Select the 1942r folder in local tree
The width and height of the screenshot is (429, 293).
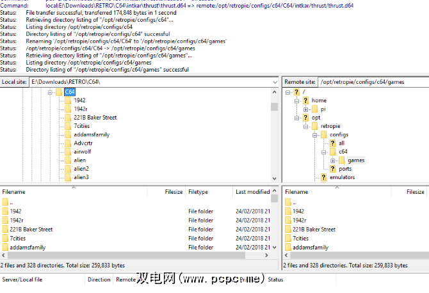[x=81, y=109]
